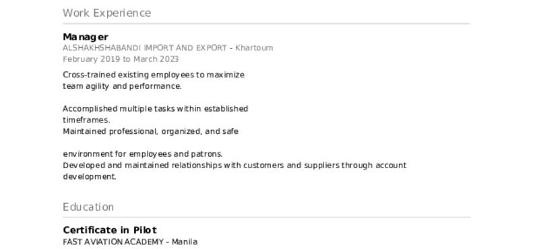Click the February 2019 to March 2023 date
This screenshot has width=533, height=249.
click(121, 59)
